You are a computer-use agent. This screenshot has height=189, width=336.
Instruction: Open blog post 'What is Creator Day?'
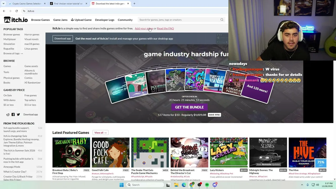pyautogui.click(x=15, y=172)
